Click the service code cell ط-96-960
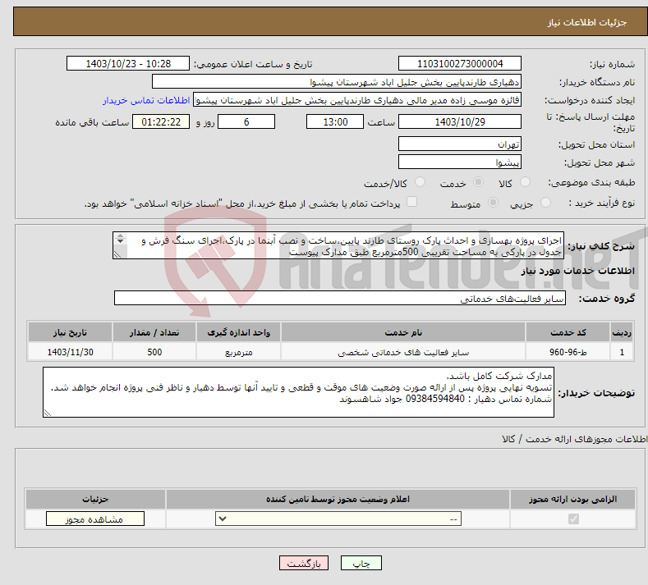648x585 pixels. pos(568,352)
